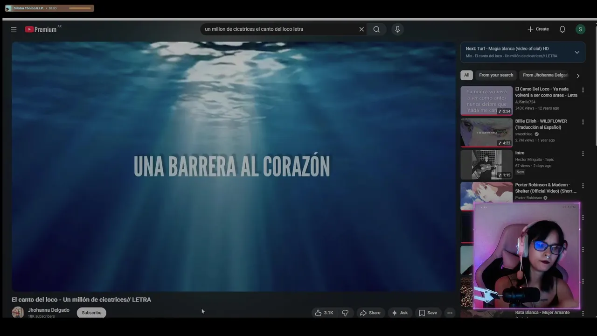Share the video
Viewport: 597px width, 336px height.
pos(370,313)
